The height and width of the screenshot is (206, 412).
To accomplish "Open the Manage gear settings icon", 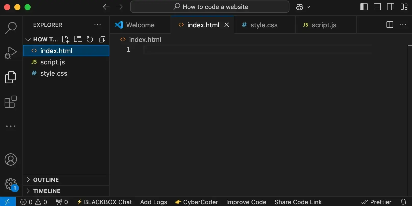I will click(x=11, y=184).
